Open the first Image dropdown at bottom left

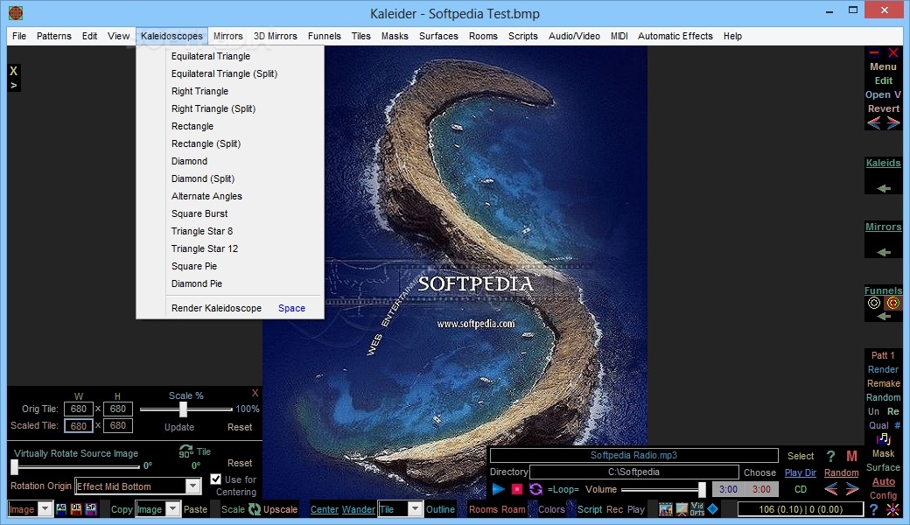coord(45,509)
